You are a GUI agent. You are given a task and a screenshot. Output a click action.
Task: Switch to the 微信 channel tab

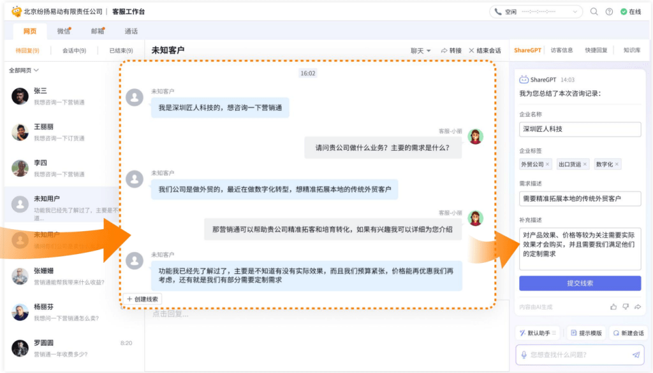[x=64, y=31]
